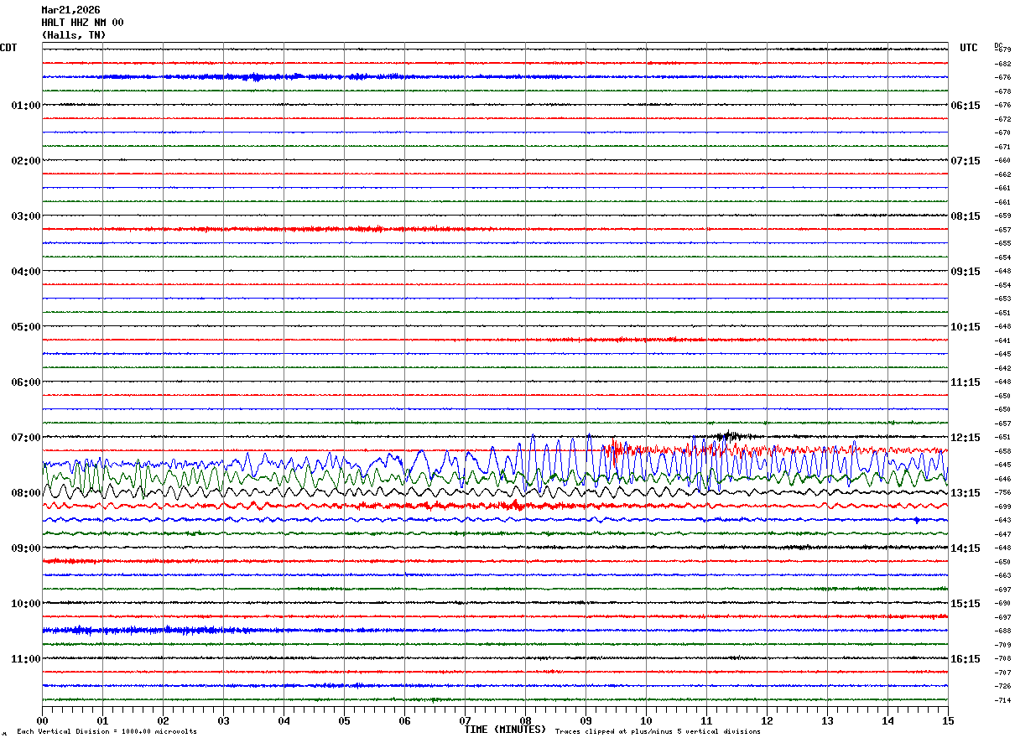The height and width of the screenshot is (743, 1015).
Task: Select the 07:00 CDT time label
Action: click(x=25, y=438)
